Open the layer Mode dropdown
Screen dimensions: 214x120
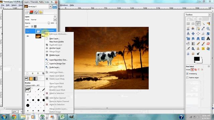[55, 20]
